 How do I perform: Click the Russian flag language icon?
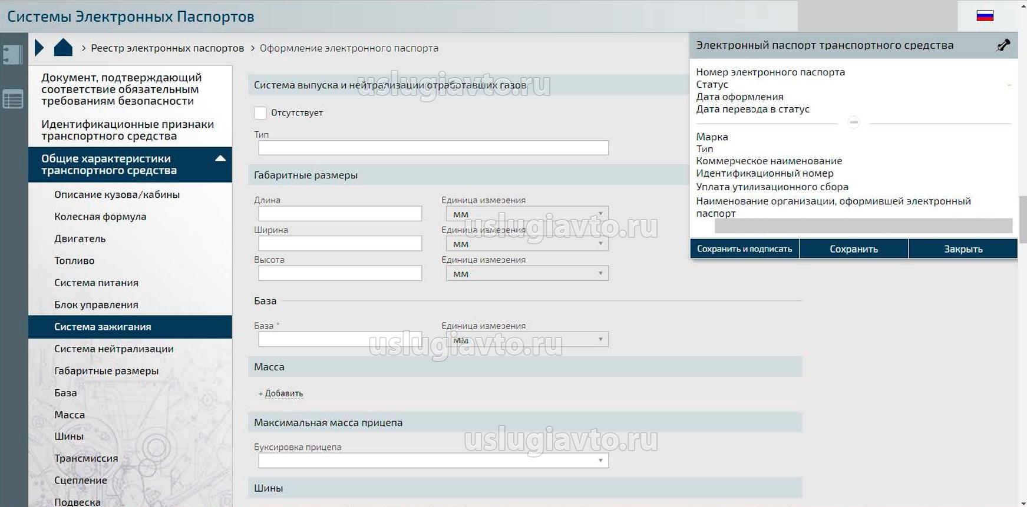[985, 16]
